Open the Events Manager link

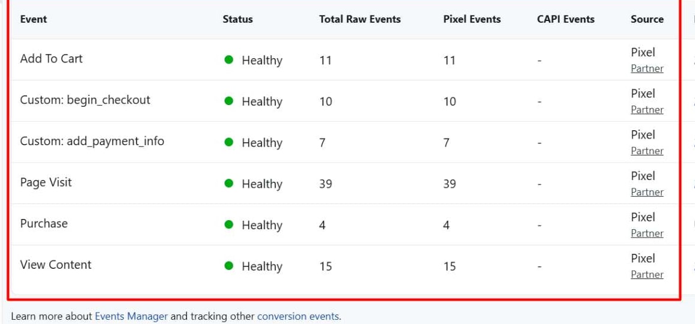pos(131,316)
